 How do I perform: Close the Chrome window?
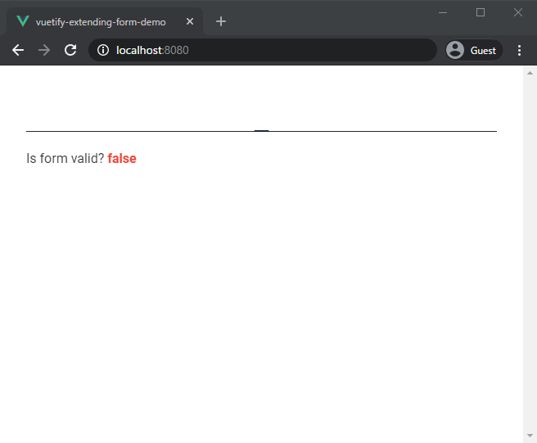(517, 12)
